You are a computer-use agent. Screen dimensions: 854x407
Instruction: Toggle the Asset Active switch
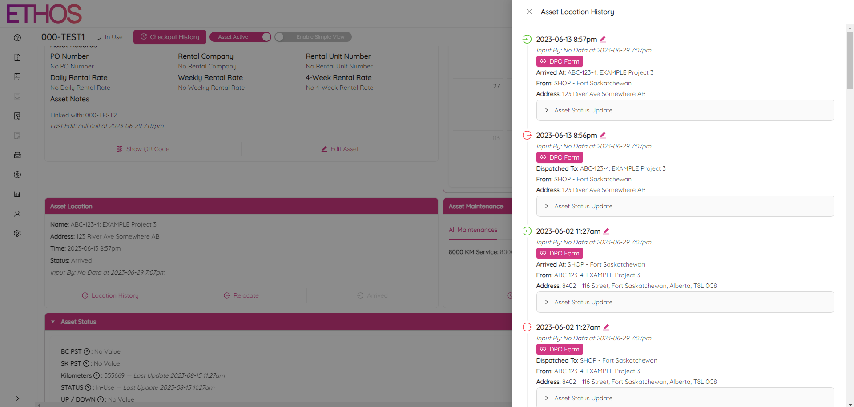click(240, 37)
